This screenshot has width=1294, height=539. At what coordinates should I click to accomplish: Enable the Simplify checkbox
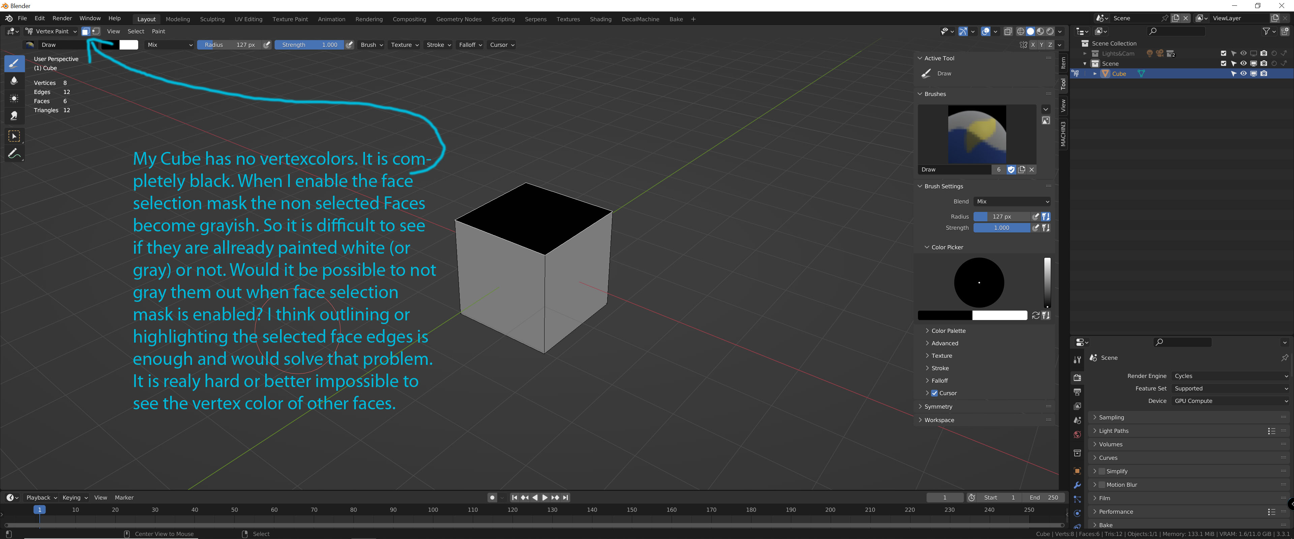coord(1102,471)
